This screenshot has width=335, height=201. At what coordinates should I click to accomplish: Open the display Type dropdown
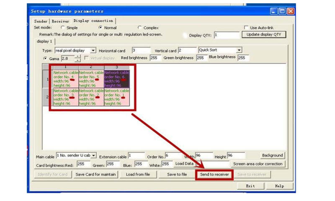click(x=93, y=50)
